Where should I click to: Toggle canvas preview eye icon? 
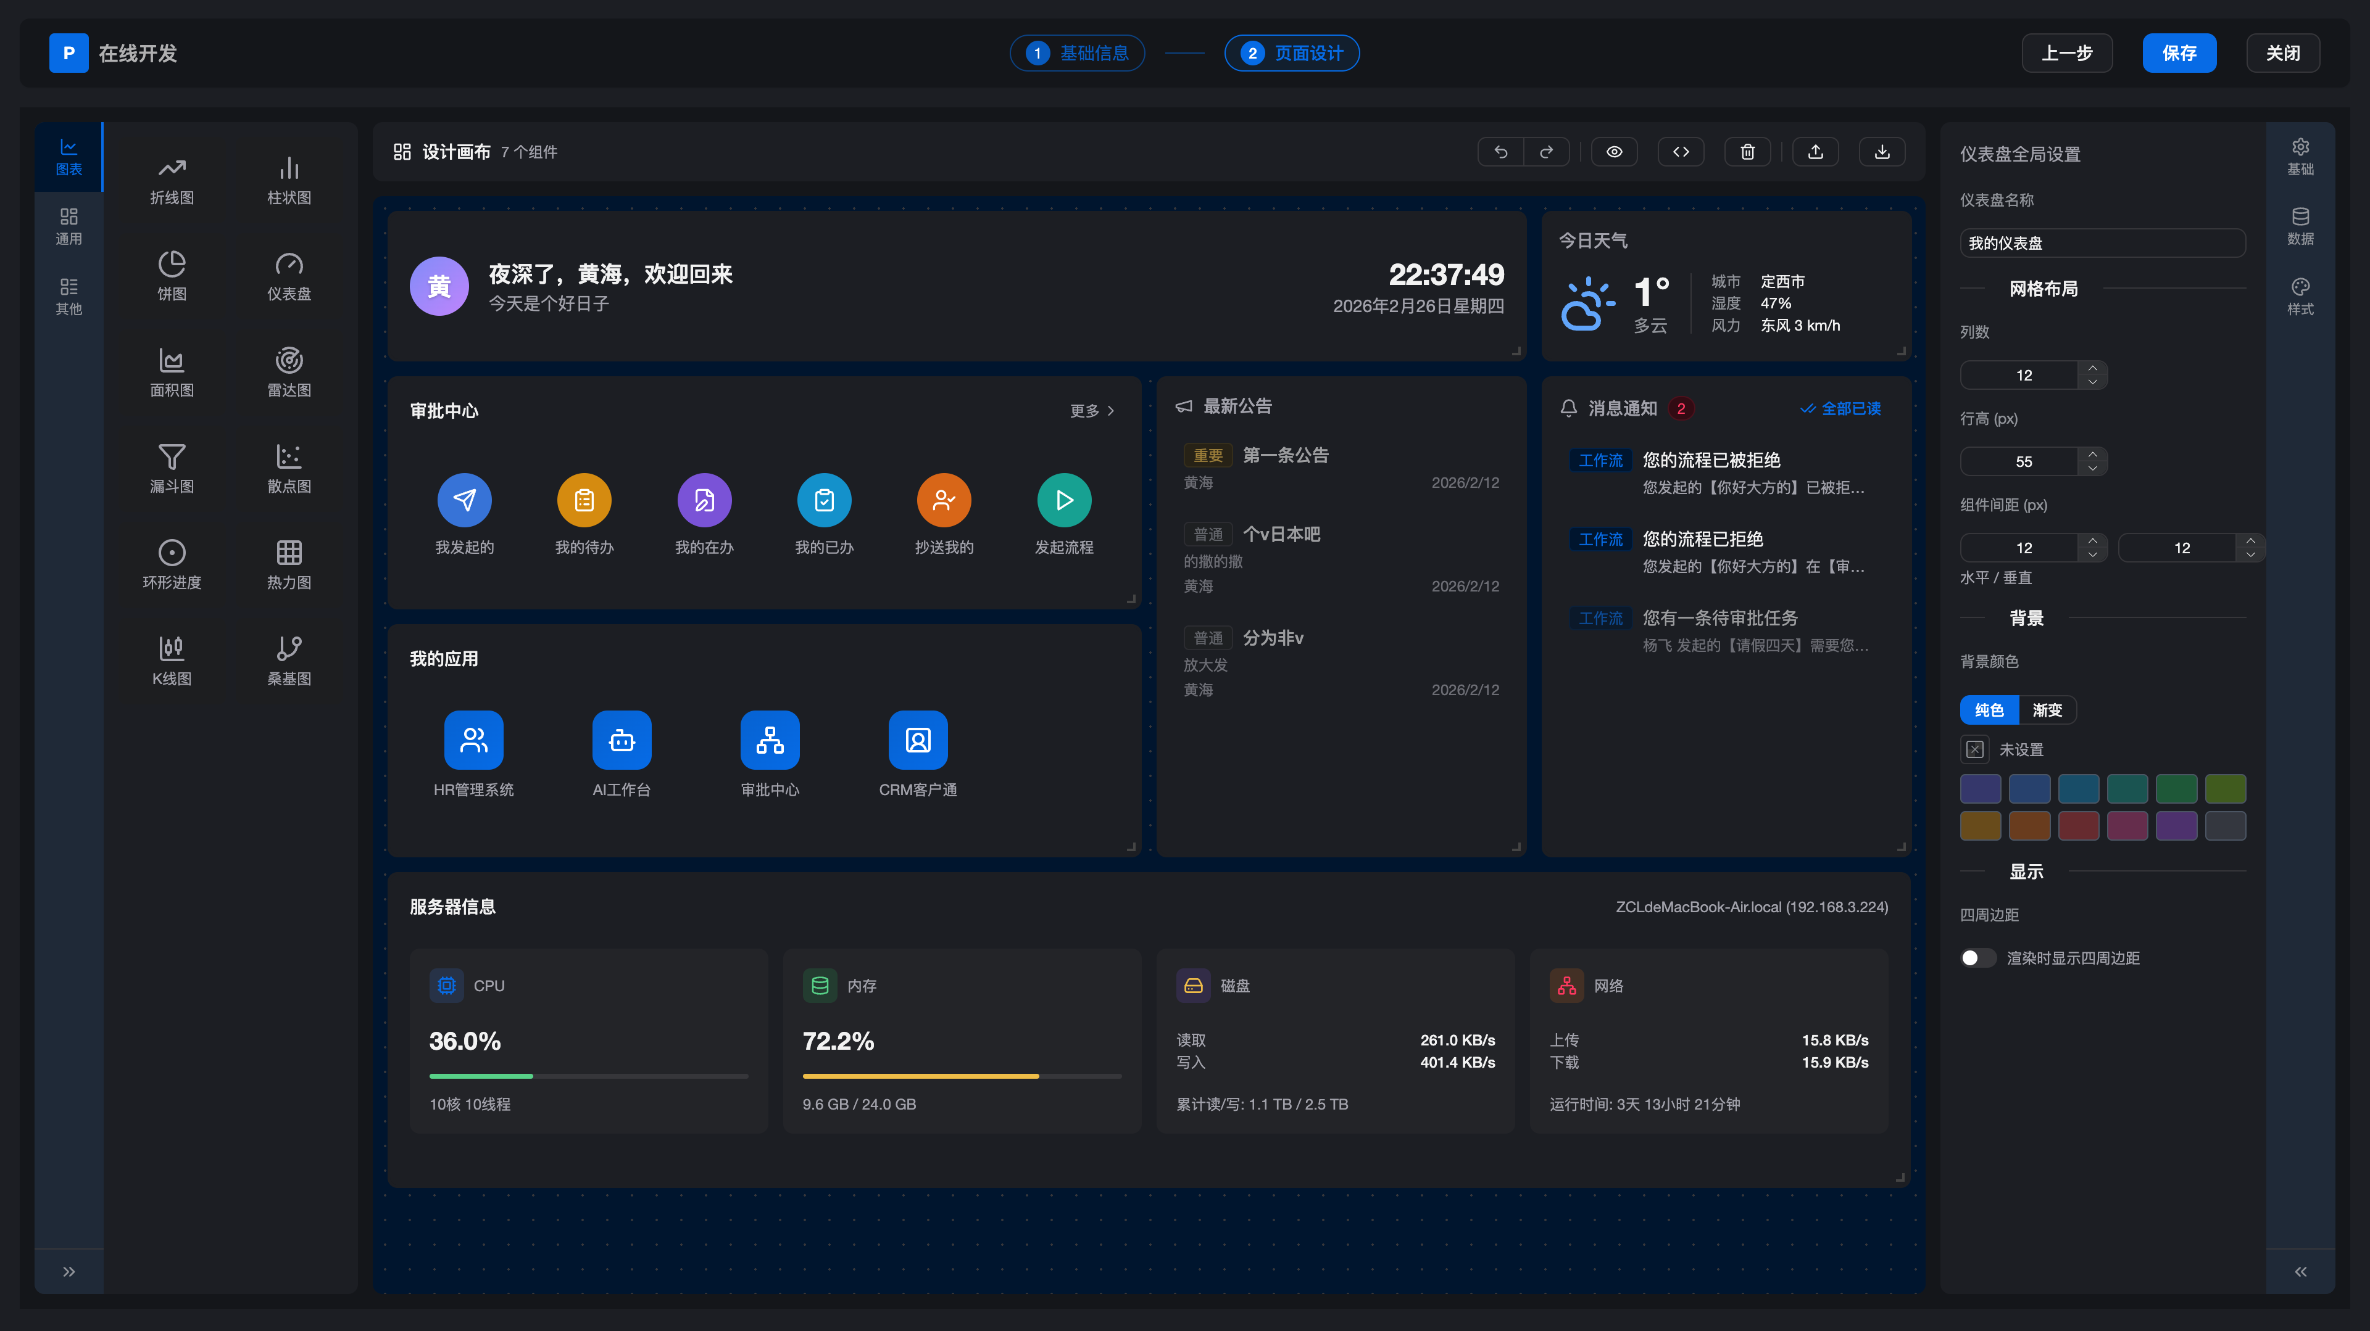tap(1614, 152)
